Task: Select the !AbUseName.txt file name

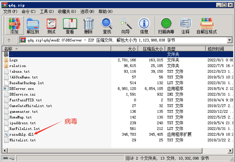Action: 23,77
